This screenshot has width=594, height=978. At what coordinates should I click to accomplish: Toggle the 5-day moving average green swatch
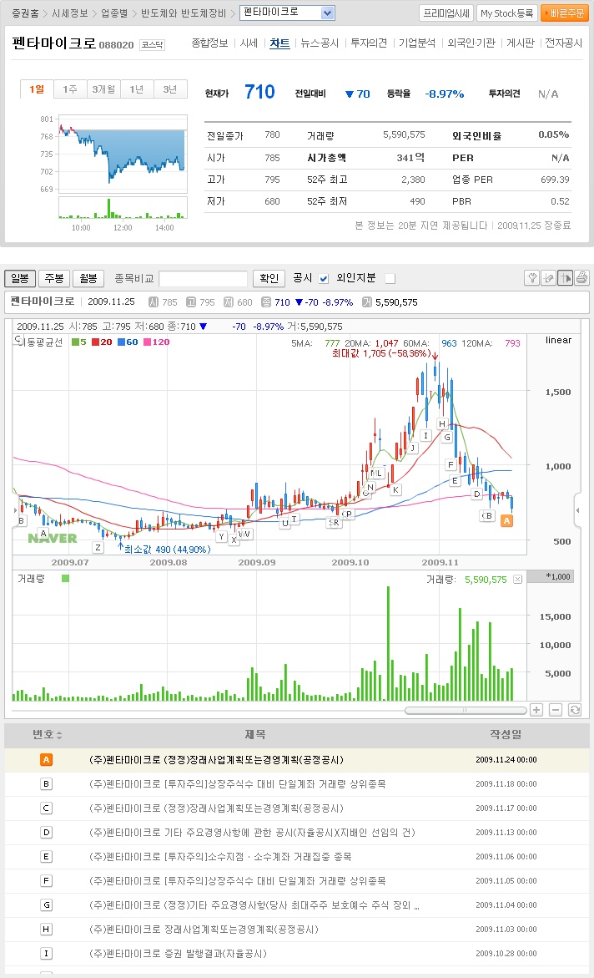[x=75, y=342]
